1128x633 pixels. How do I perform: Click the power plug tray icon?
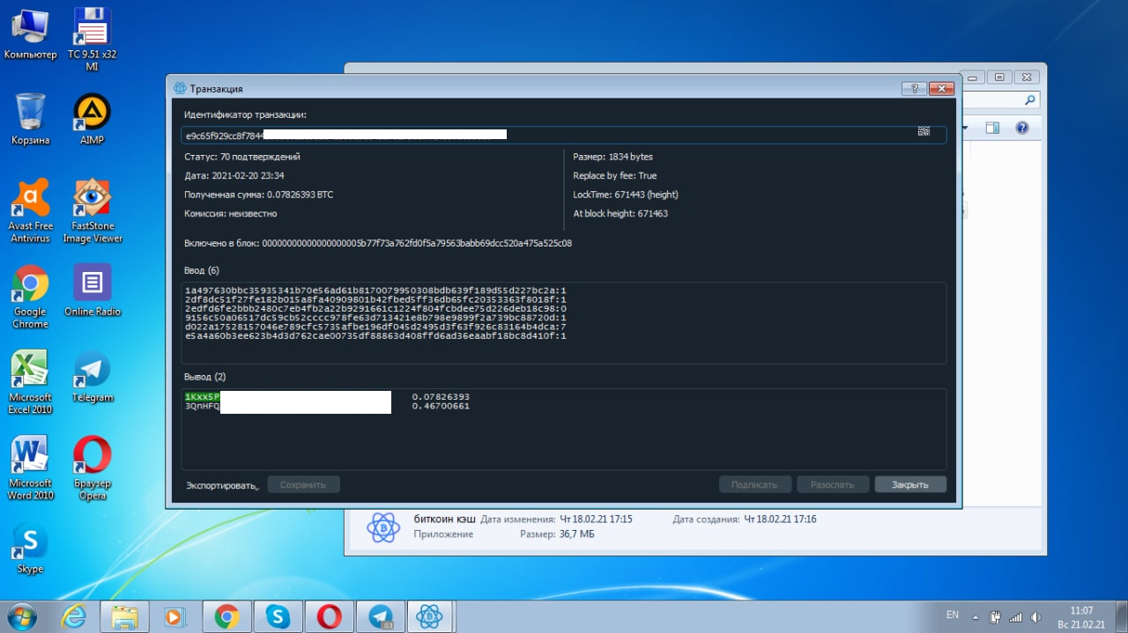point(995,616)
